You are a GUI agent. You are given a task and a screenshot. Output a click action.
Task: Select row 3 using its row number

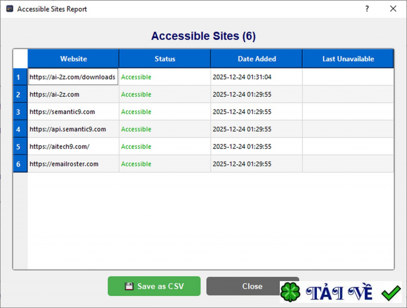19,111
